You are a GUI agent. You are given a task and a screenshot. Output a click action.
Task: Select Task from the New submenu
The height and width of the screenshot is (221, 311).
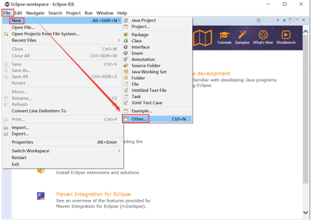click(157, 97)
